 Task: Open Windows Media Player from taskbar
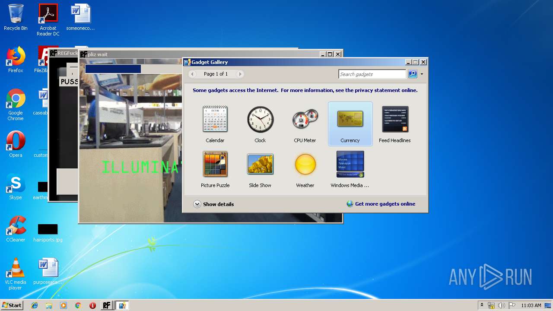[64, 305]
